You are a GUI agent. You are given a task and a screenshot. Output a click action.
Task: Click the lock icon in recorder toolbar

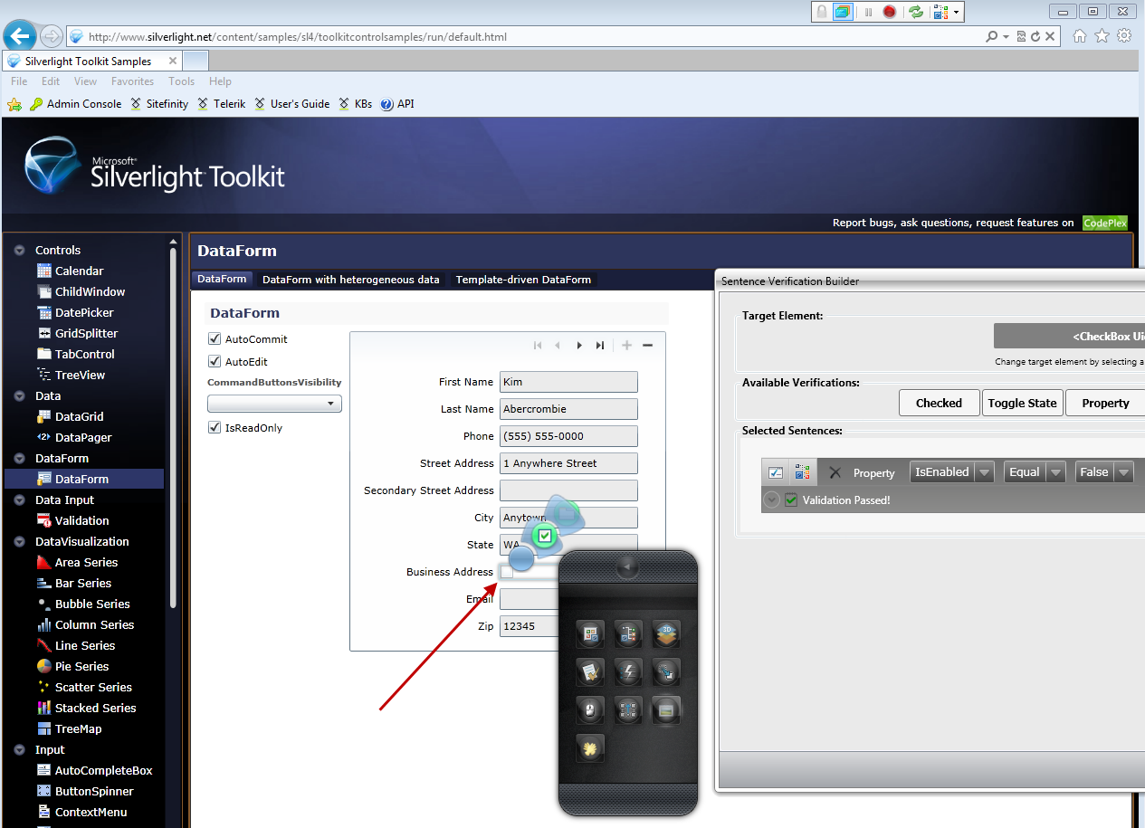(822, 12)
